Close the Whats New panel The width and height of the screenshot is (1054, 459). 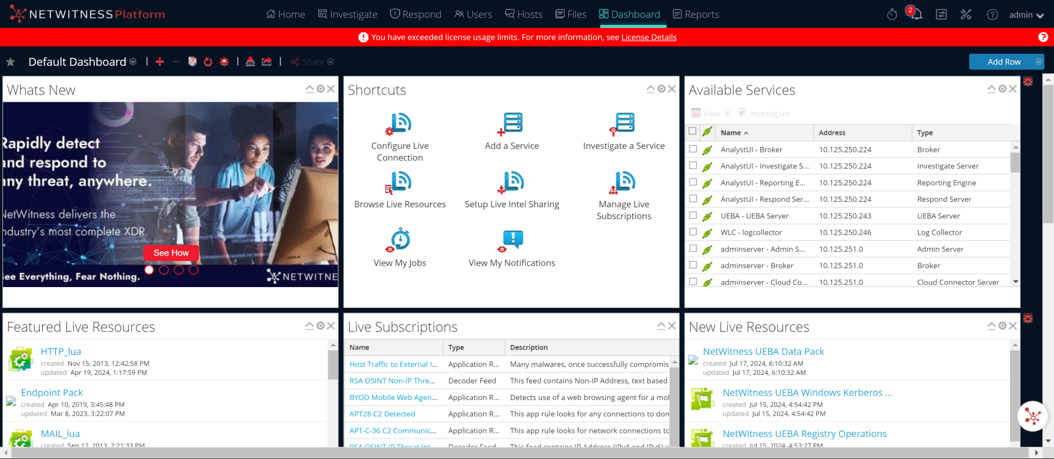click(331, 89)
